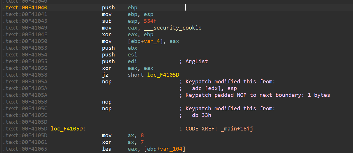
Task: Click the ___security_cookie symbol reference
Action: pos(172,28)
